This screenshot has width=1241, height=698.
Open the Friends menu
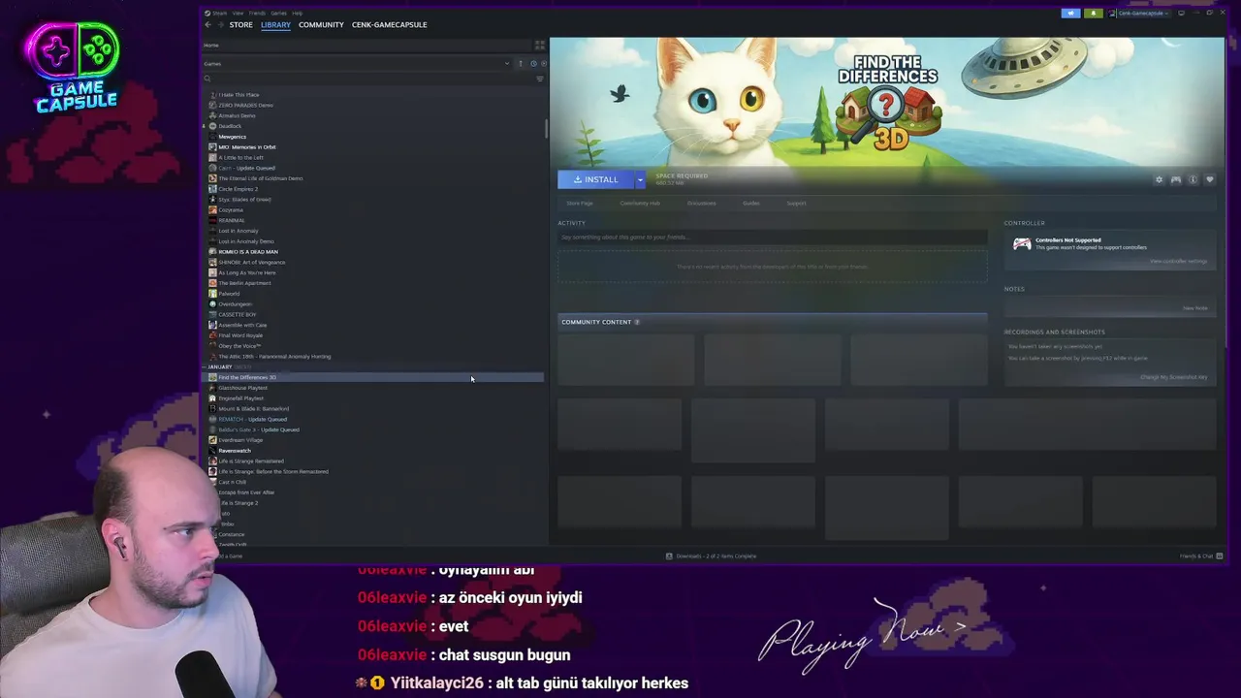(257, 13)
